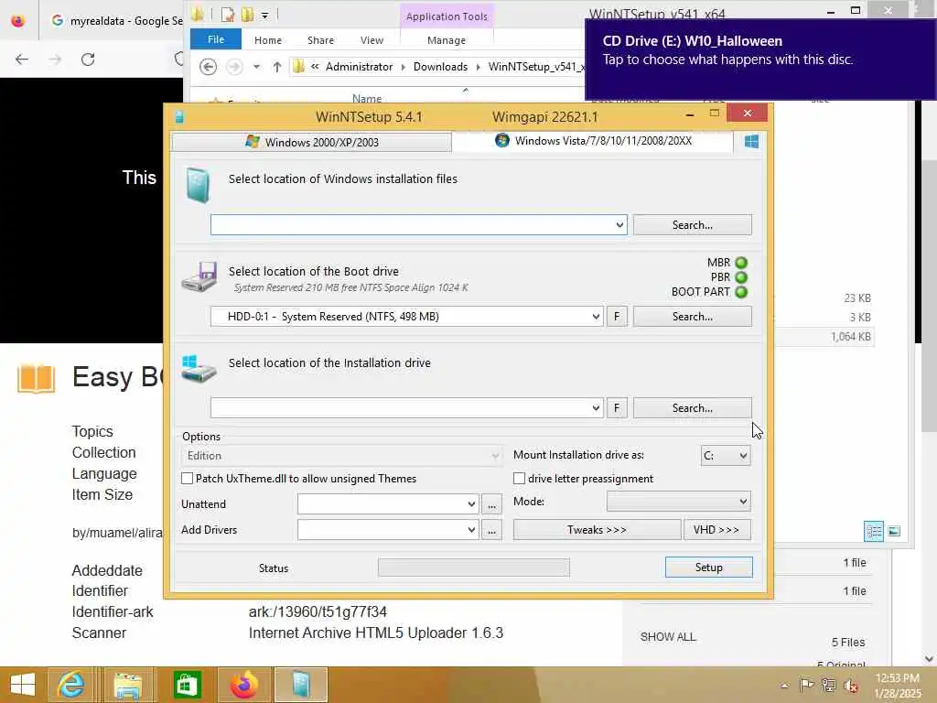Open the Explorer File menu
This screenshot has height=703, width=937.
[216, 39]
